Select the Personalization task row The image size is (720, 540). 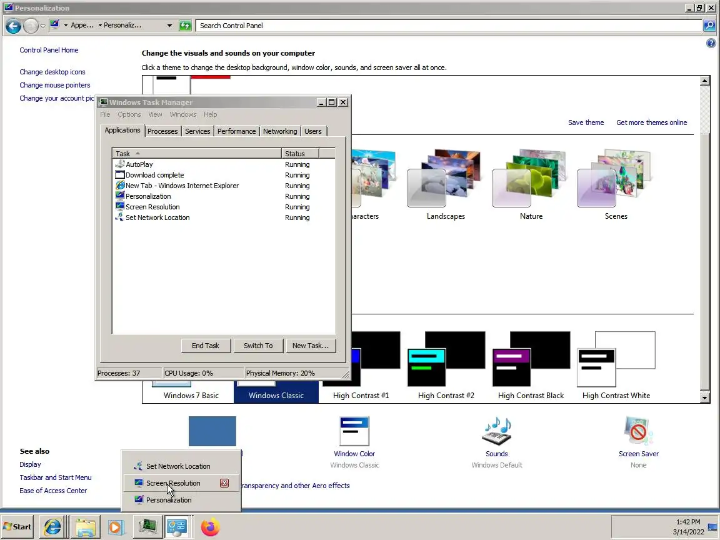(224, 196)
